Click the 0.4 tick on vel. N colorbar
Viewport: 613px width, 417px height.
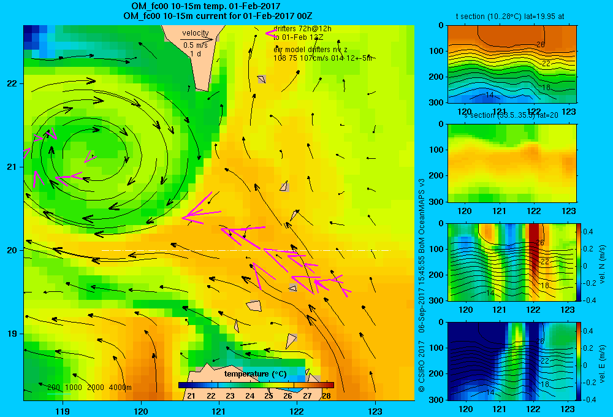coord(588,232)
